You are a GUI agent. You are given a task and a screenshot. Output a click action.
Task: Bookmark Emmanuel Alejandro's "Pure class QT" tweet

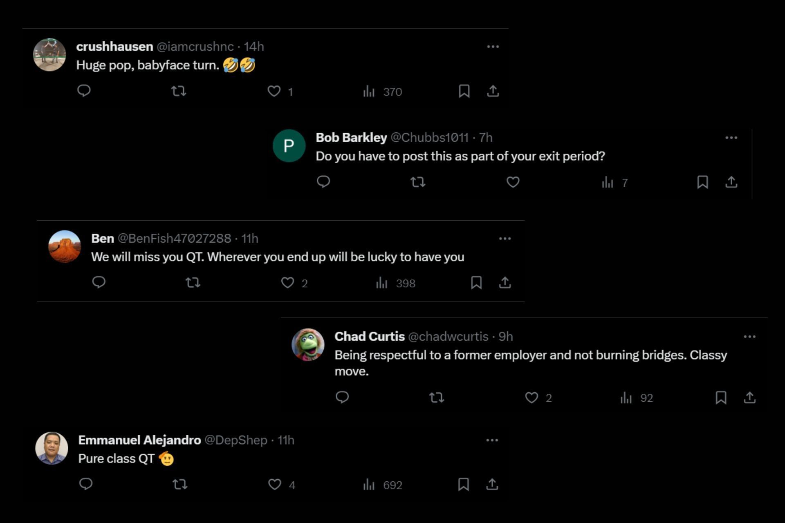pyautogui.click(x=463, y=484)
